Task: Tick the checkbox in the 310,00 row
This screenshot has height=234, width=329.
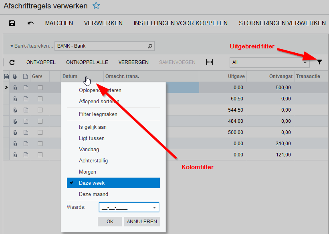Action: click(x=40, y=144)
